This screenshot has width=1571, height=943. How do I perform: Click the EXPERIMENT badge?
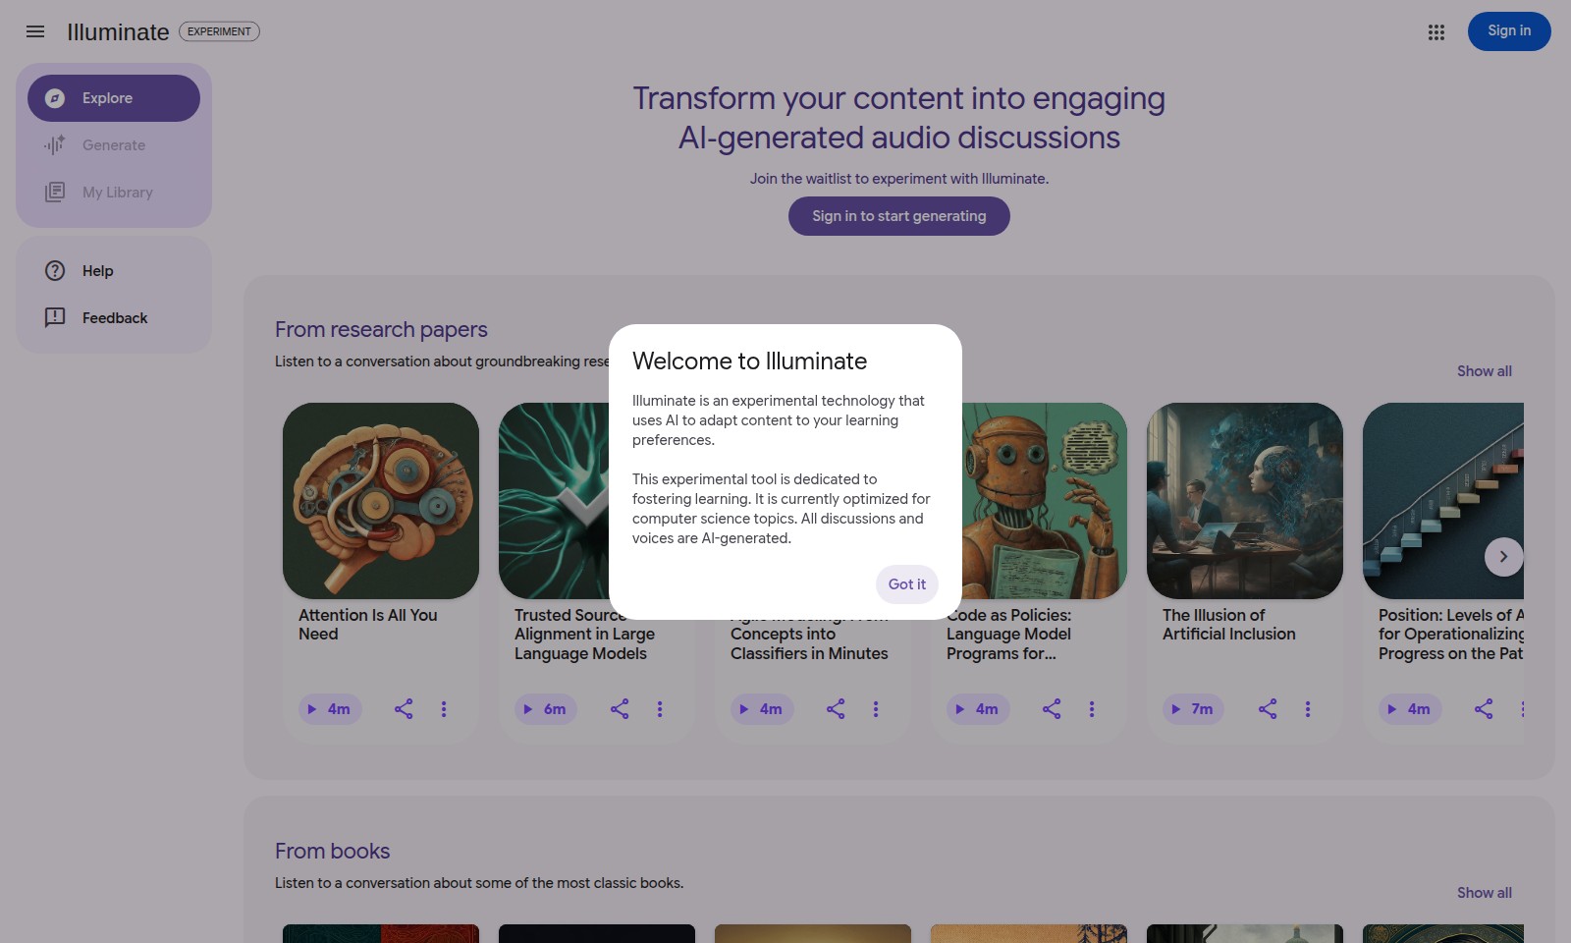click(219, 31)
